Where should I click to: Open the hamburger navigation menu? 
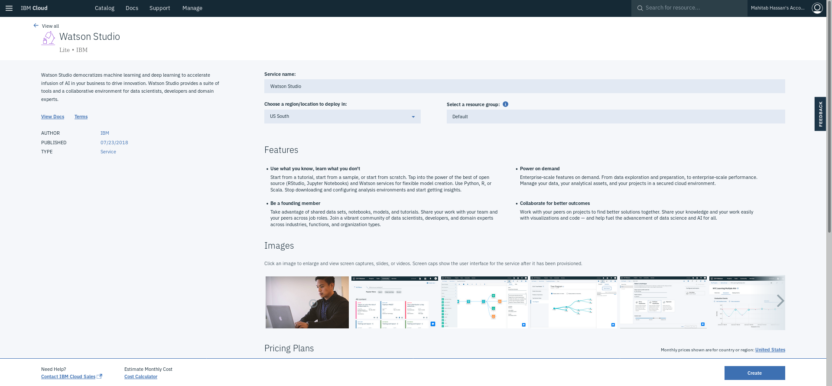(x=9, y=8)
